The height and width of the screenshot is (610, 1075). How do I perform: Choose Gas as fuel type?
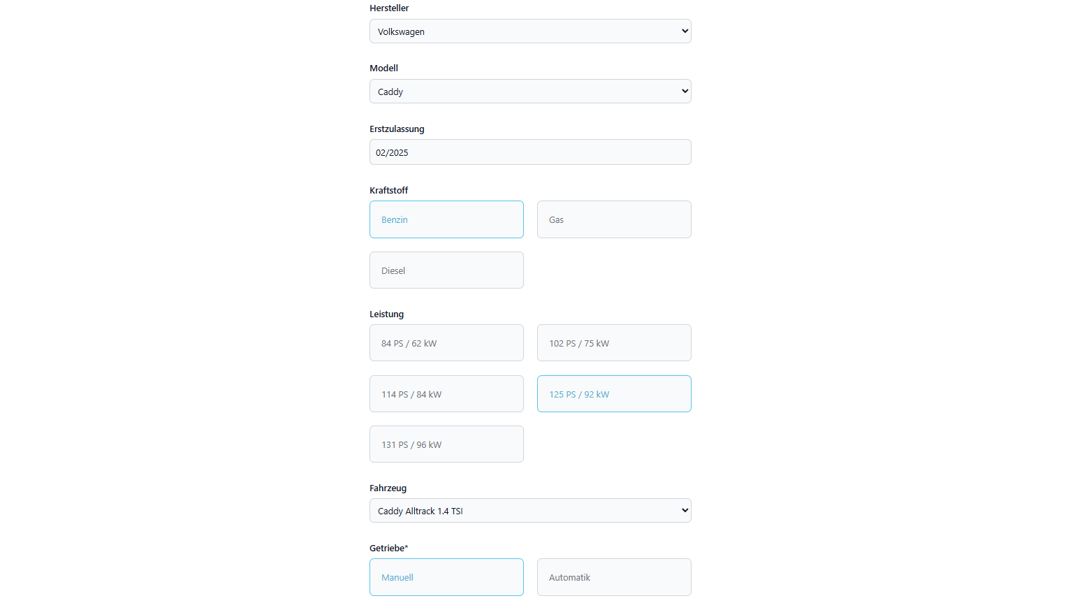click(614, 219)
